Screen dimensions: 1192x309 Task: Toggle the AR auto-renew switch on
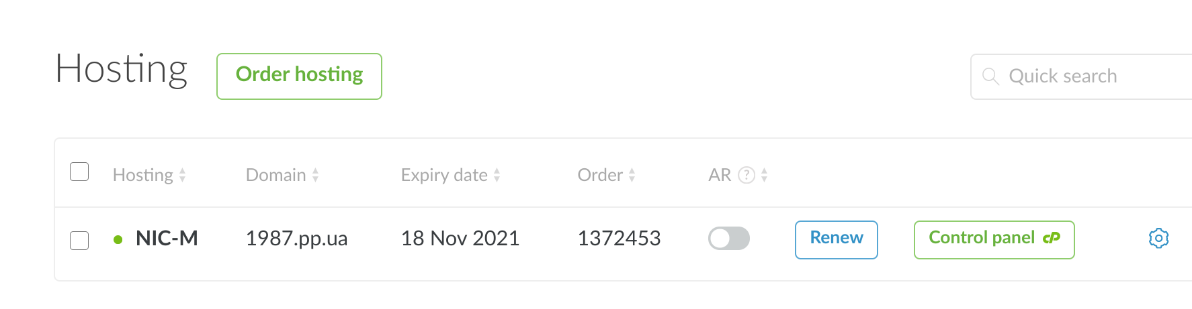[x=729, y=239]
